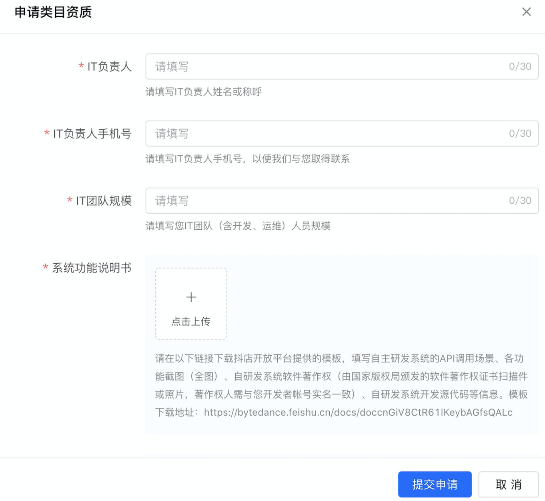The image size is (545, 501).
Task: Click hint text about 以便我们与您取得联系
Action: point(248,159)
